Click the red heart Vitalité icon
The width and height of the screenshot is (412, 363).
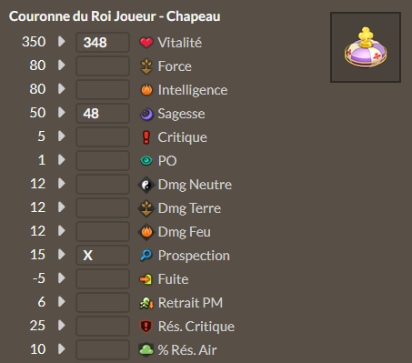pos(146,43)
